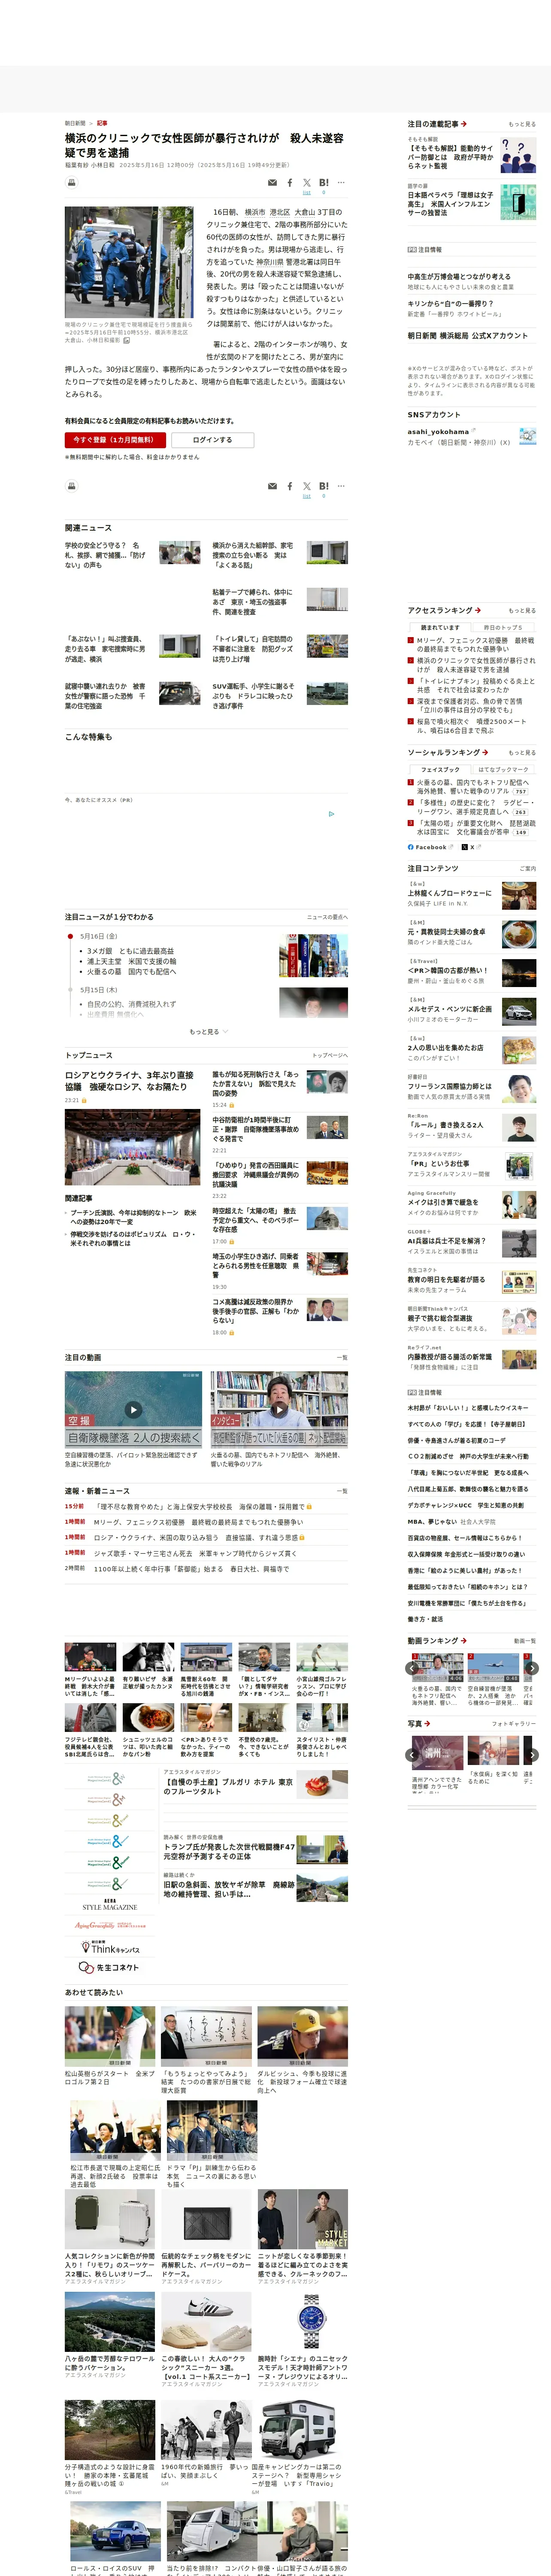Open 【そもそも解説】能動的サイバー防御 article
This screenshot has width=551, height=2576.
coord(450,157)
